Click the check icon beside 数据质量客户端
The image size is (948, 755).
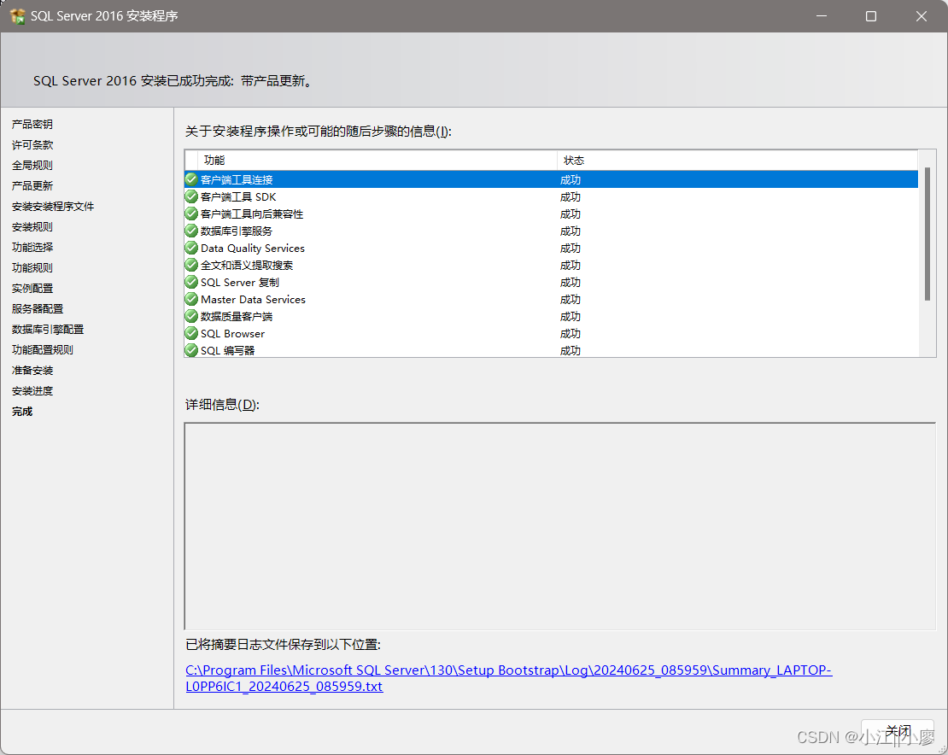tap(190, 316)
